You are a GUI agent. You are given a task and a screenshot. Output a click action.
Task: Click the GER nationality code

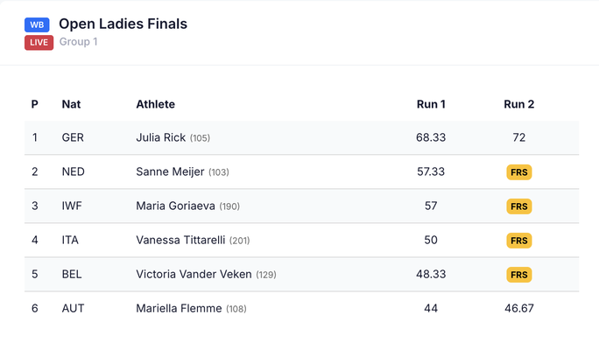[73, 138]
